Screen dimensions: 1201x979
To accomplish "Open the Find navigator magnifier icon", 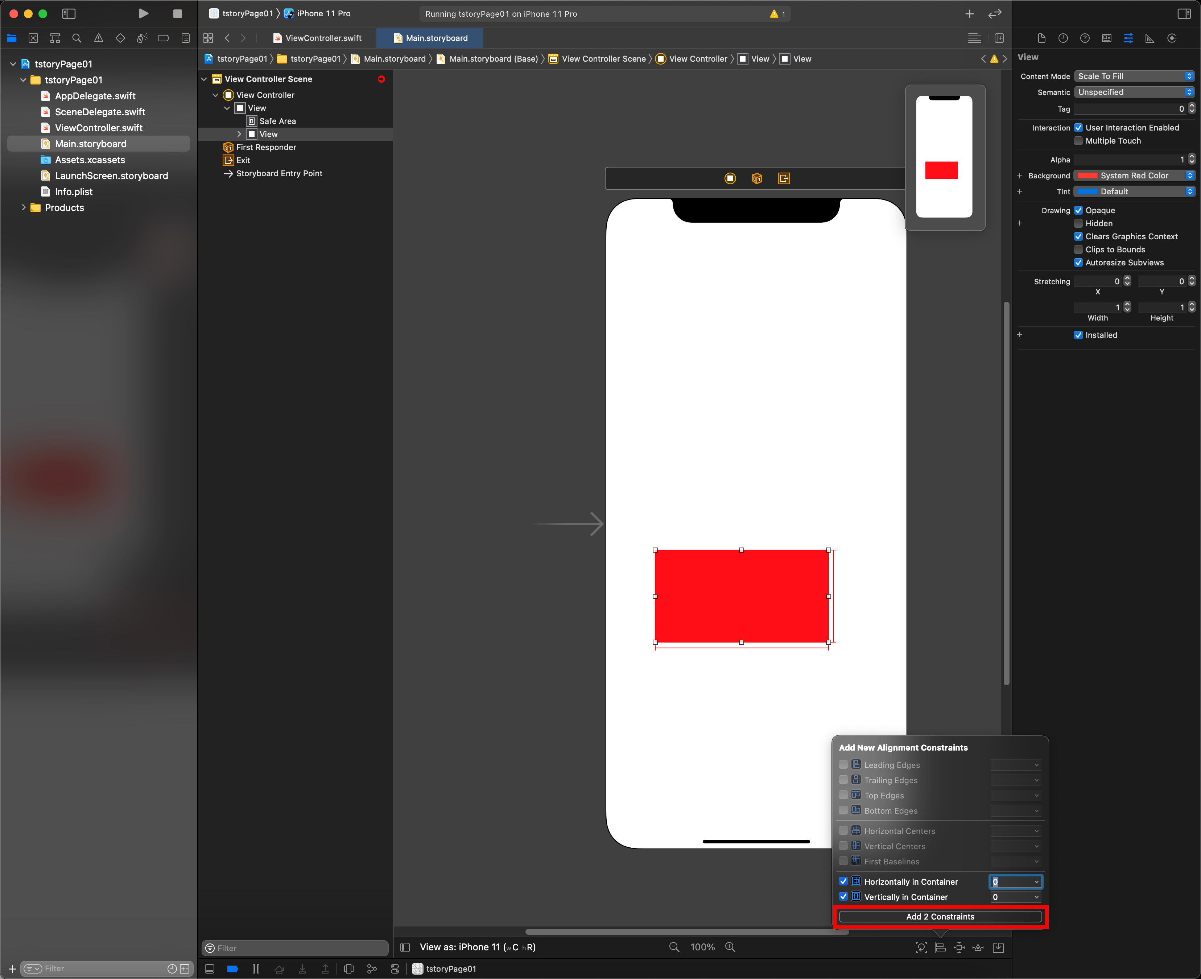I will coord(77,38).
